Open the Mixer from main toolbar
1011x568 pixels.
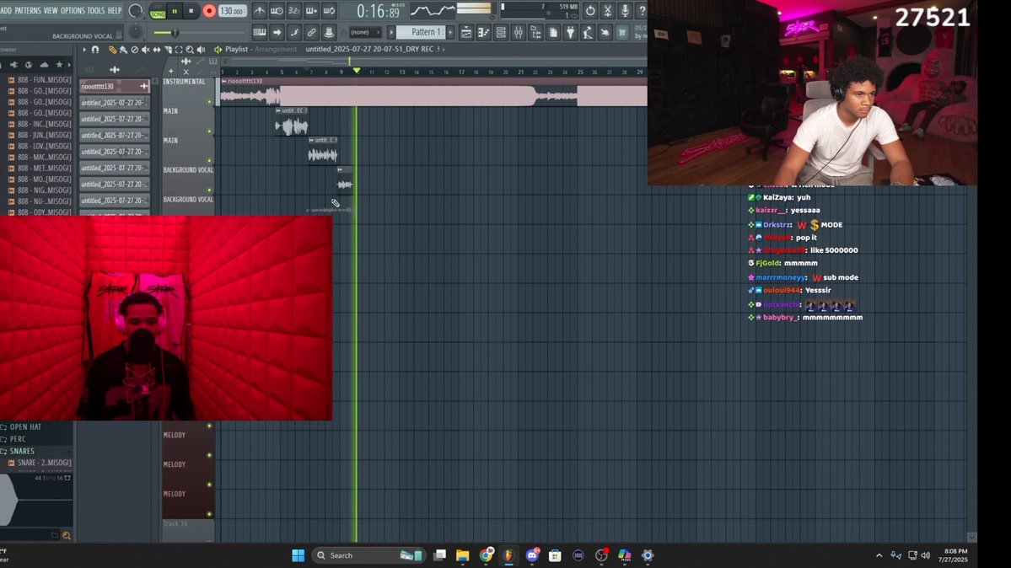coord(519,32)
